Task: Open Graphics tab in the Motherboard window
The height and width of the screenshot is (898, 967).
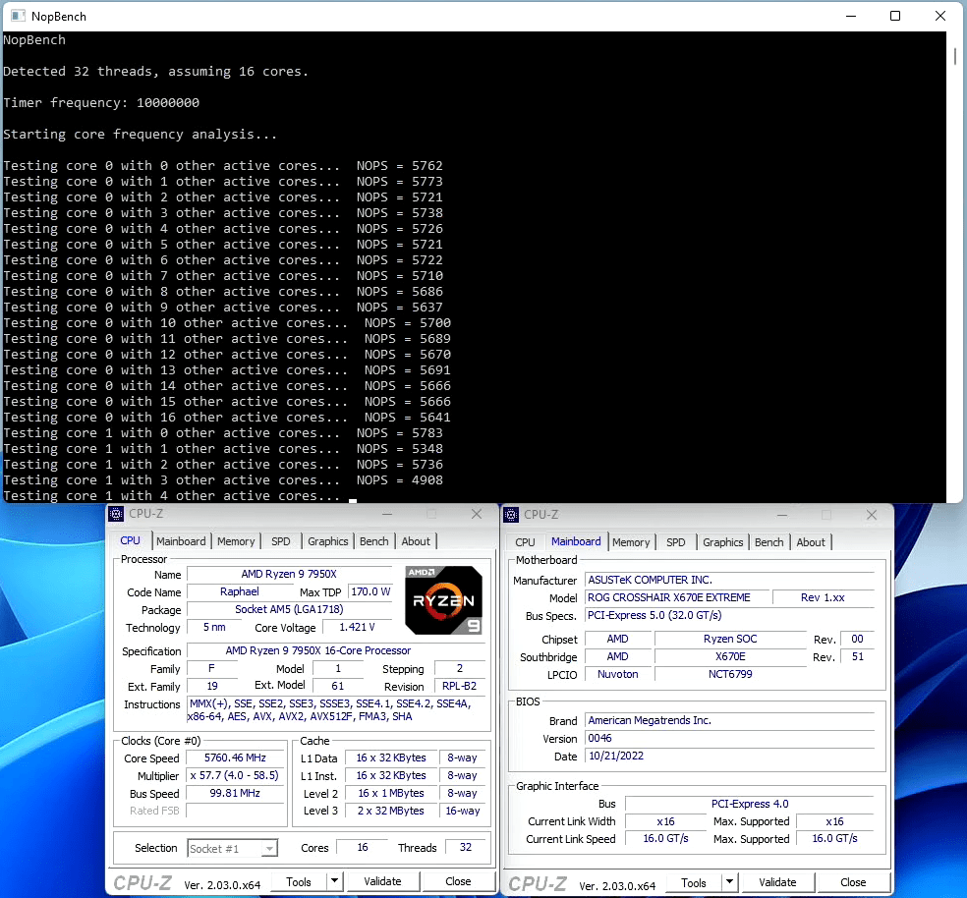Action: pyautogui.click(x=723, y=542)
